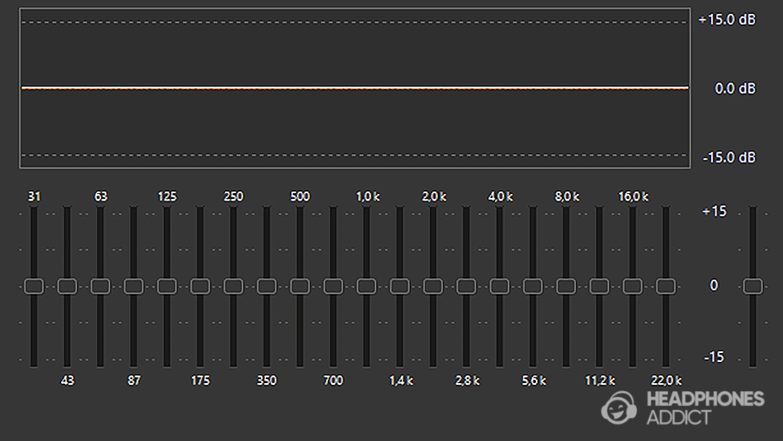This screenshot has width=783, height=441.
Task: Click the 350 Hz band slider handle
Action: 267,286
